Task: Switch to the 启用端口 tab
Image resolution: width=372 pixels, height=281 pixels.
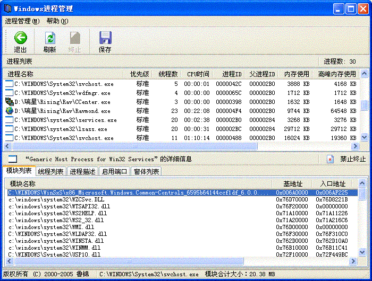Action: [x=114, y=171]
